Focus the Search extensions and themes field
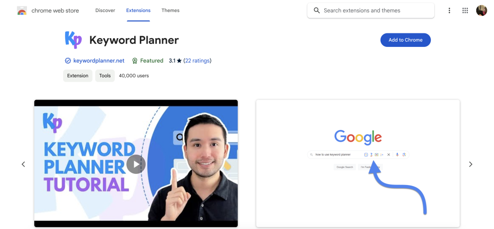 (370, 11)
